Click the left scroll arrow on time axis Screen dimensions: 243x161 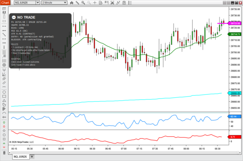[10, 153]
